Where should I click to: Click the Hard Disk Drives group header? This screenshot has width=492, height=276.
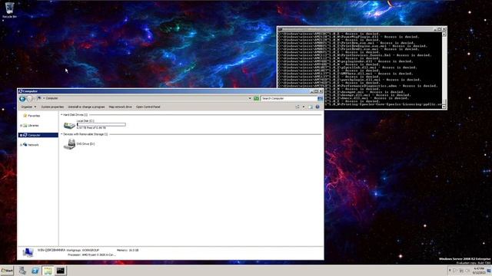75,115
